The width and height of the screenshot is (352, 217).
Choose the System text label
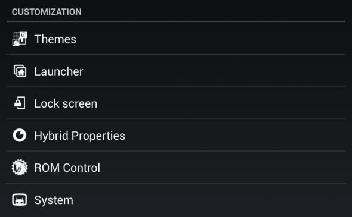pos(54,200)
